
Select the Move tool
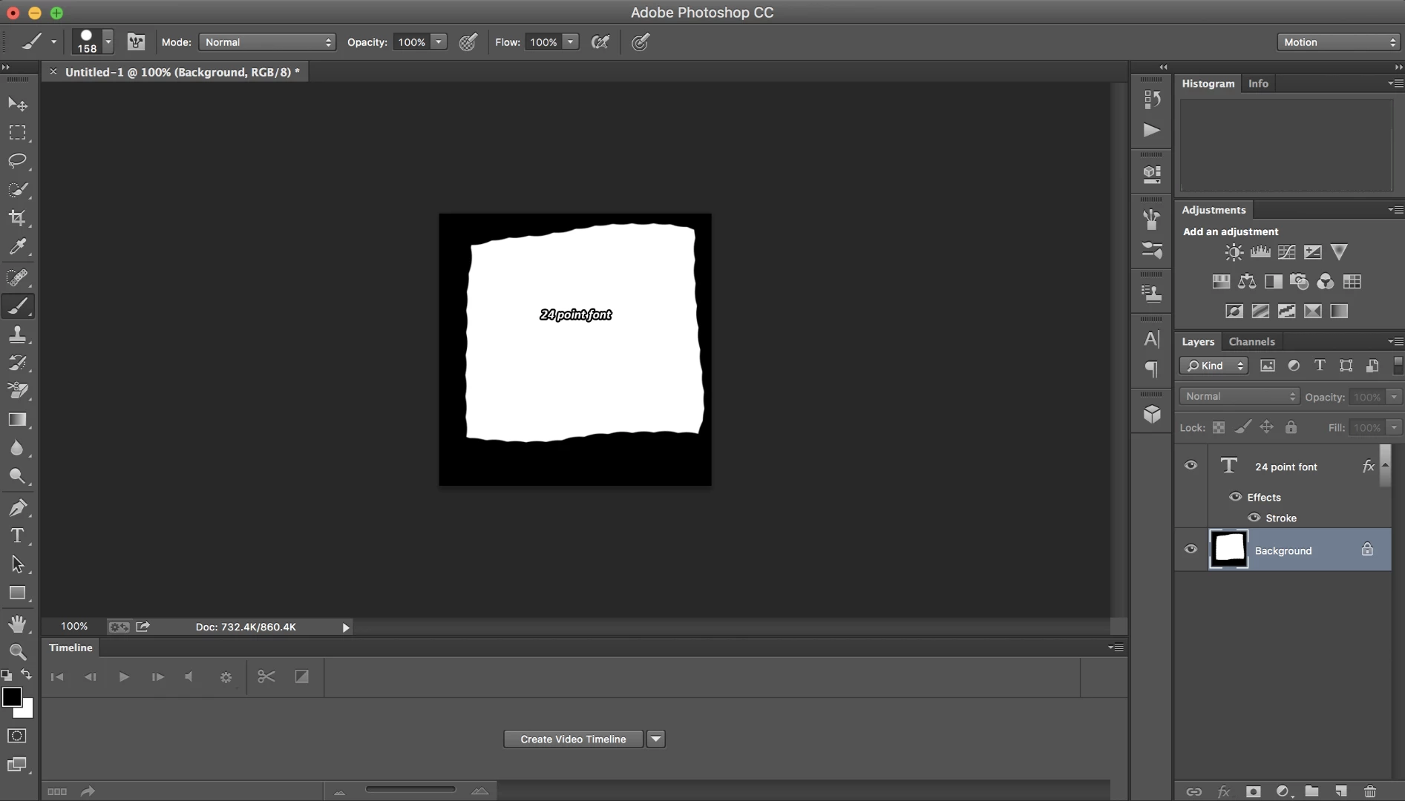pyautogui.click(x=17, y=104)
